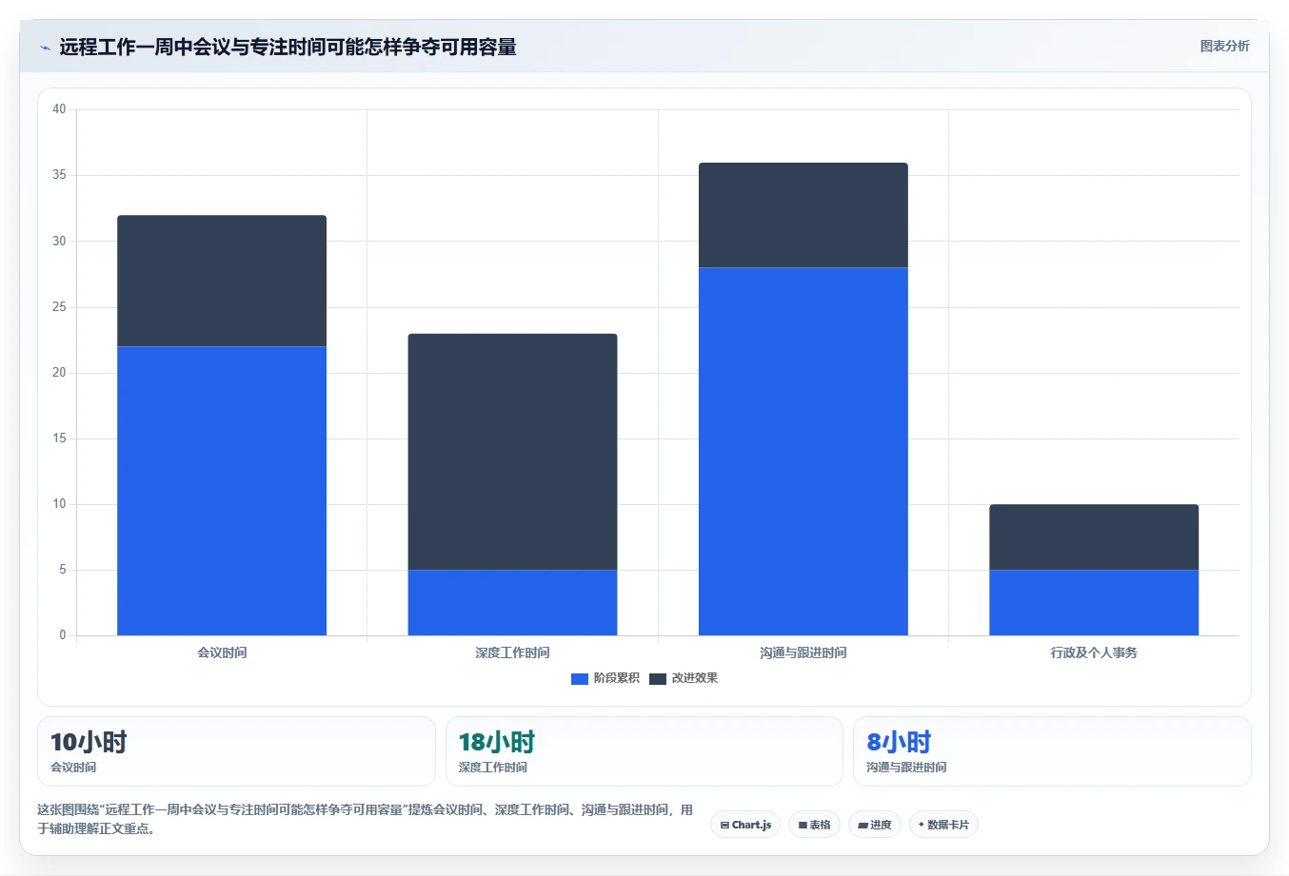Click the y-axis value 15
The width and height of the screenshot is (1289, 876).
click(x=59, y=438)
